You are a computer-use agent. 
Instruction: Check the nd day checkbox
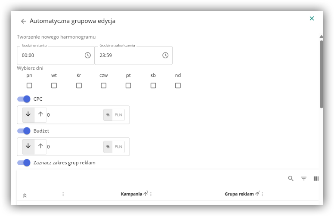tap(178, 86)
